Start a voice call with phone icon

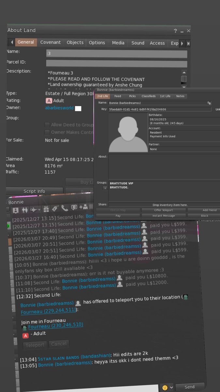point(65,208)
